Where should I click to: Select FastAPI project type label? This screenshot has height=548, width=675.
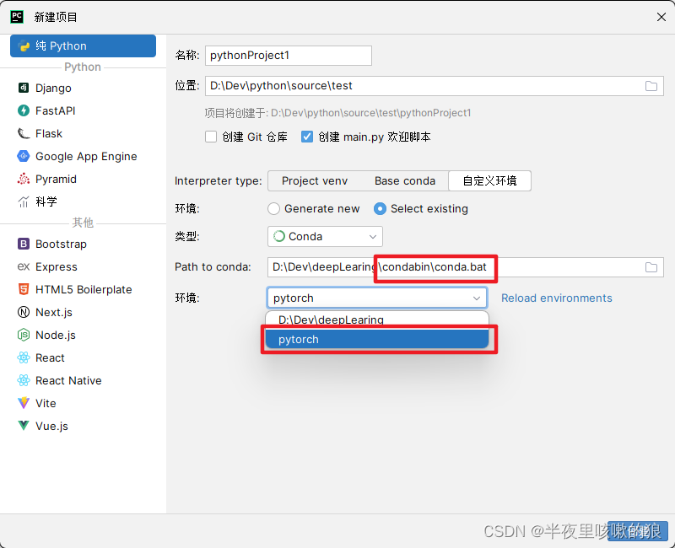click(55, 110)
